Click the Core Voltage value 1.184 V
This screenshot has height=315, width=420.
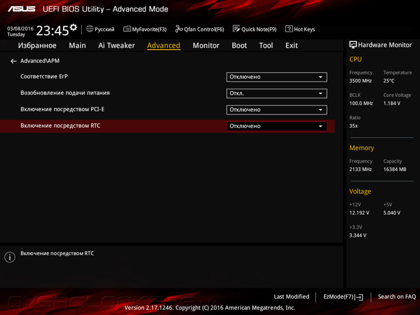[x=391, y=103]
